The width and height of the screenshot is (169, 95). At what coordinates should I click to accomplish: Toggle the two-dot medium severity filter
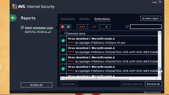[94, 27]
